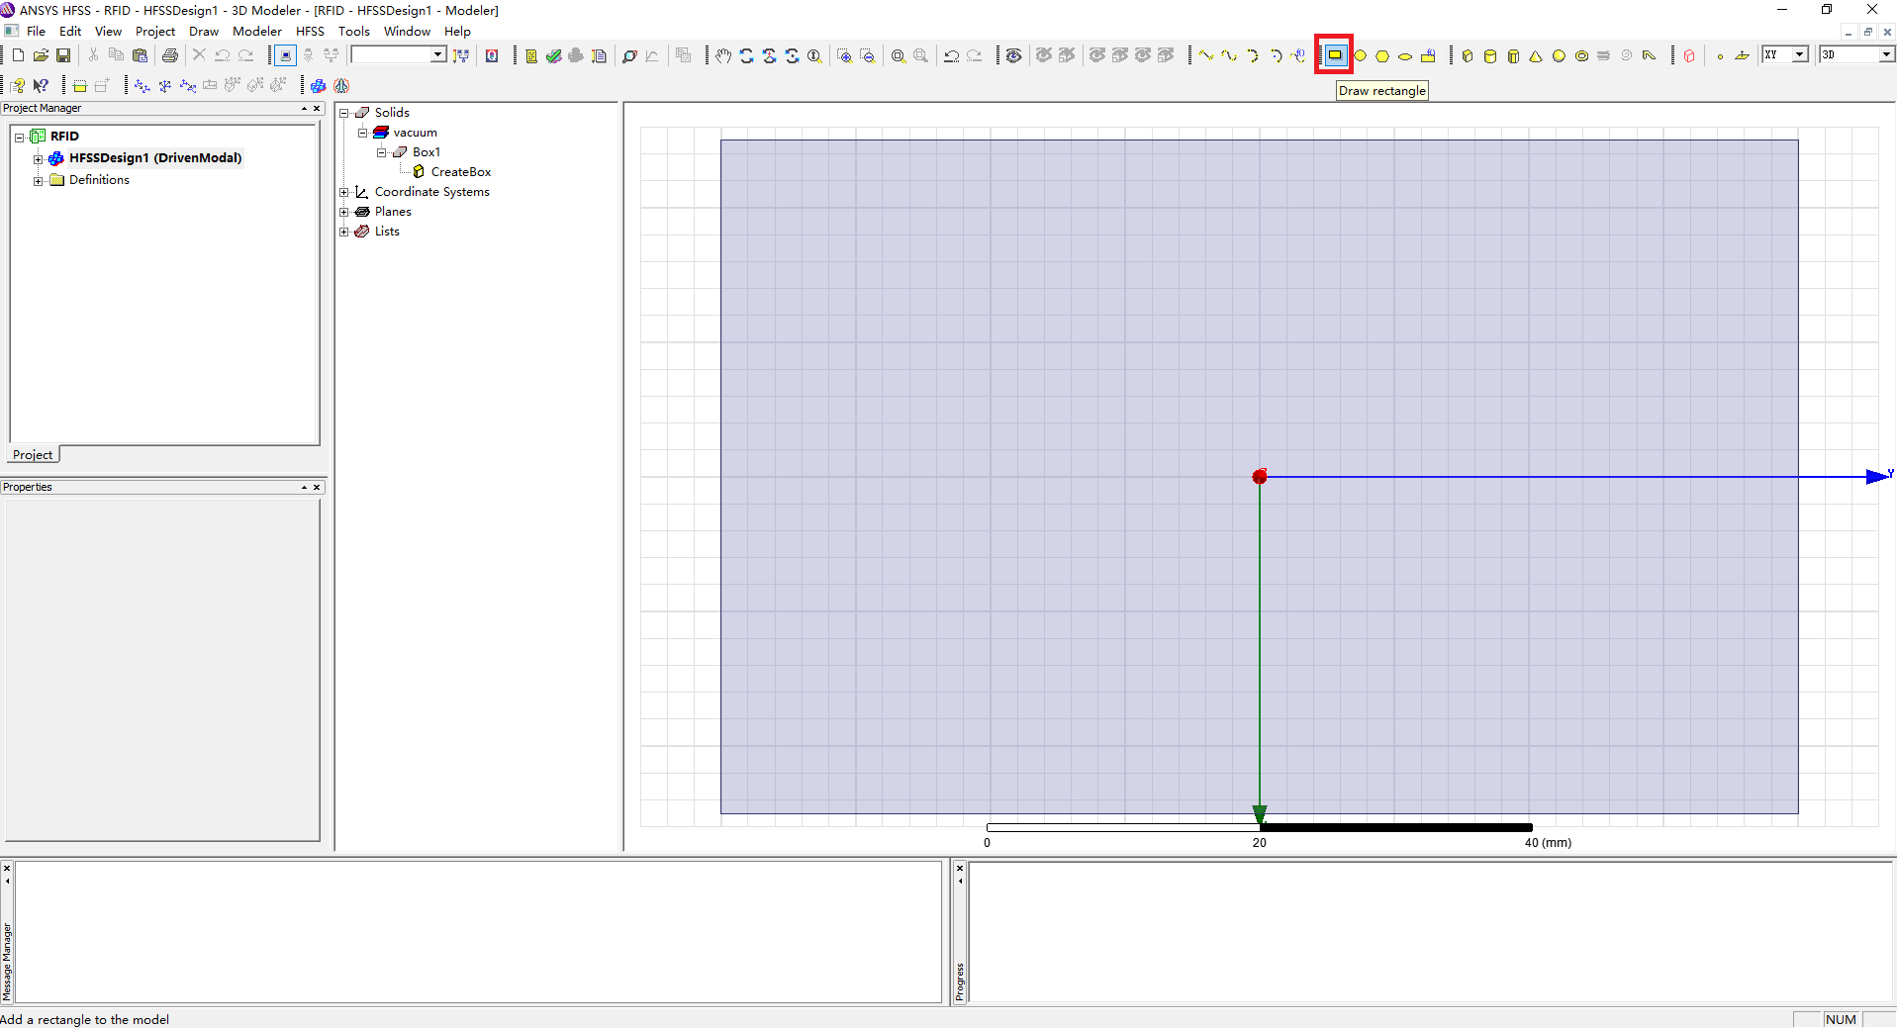Click the Open project folder icon

(x=41, y=56)
